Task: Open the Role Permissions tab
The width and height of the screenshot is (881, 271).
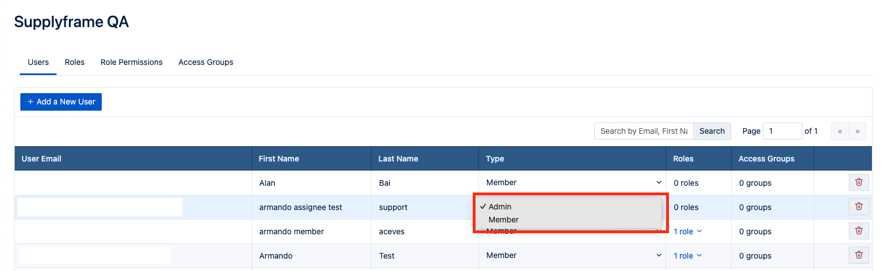Action: coord(131,62)
